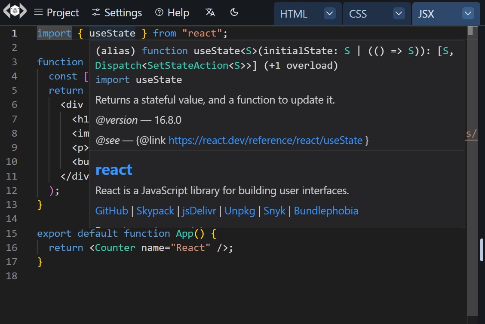Click the react package heading
The width and height of the screenshot is (485, 324).
(114, 169)
